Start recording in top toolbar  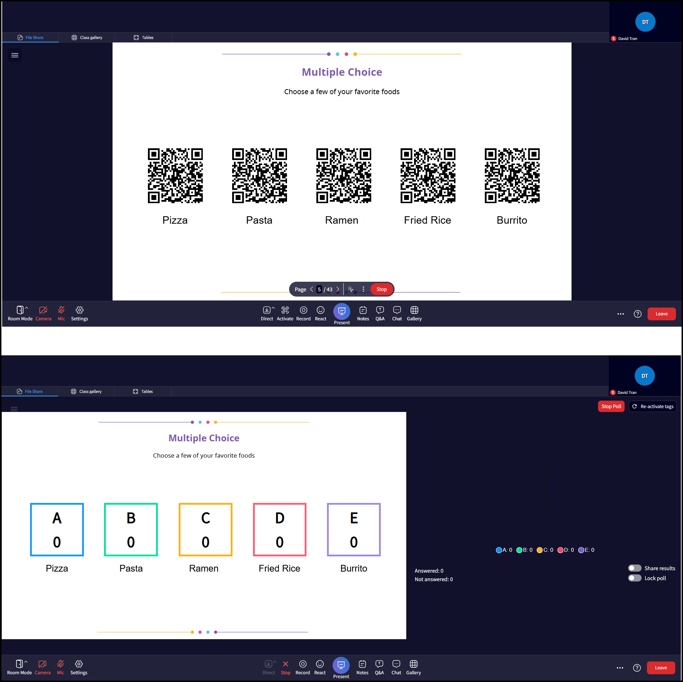click(303, 314)
